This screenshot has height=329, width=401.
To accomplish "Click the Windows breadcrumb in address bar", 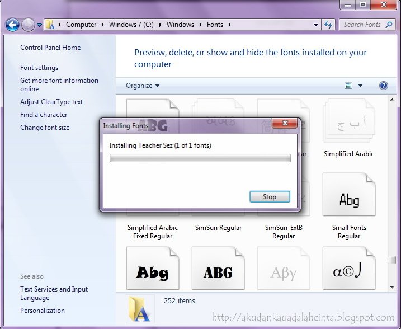I will pyautogui.click(x=180, y=25).
